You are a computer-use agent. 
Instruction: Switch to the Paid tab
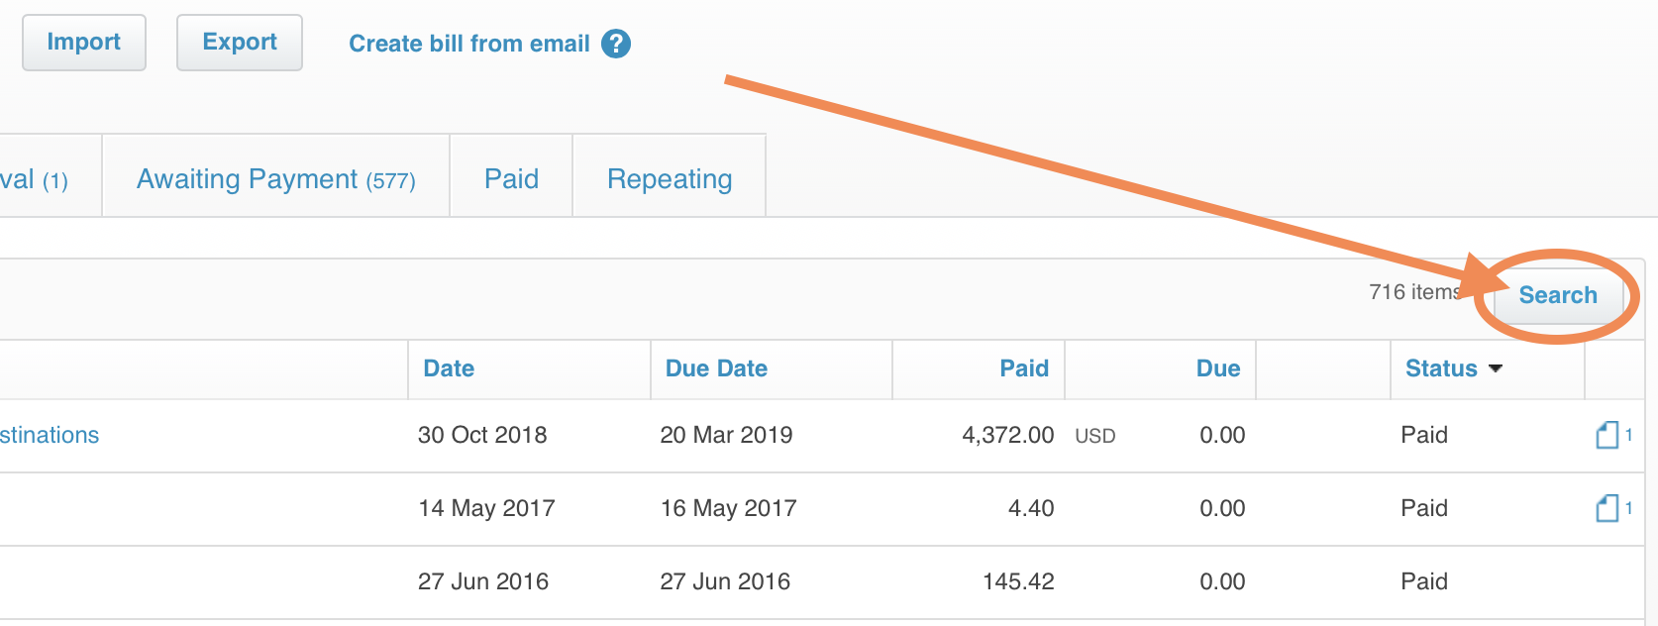[510, 177]
